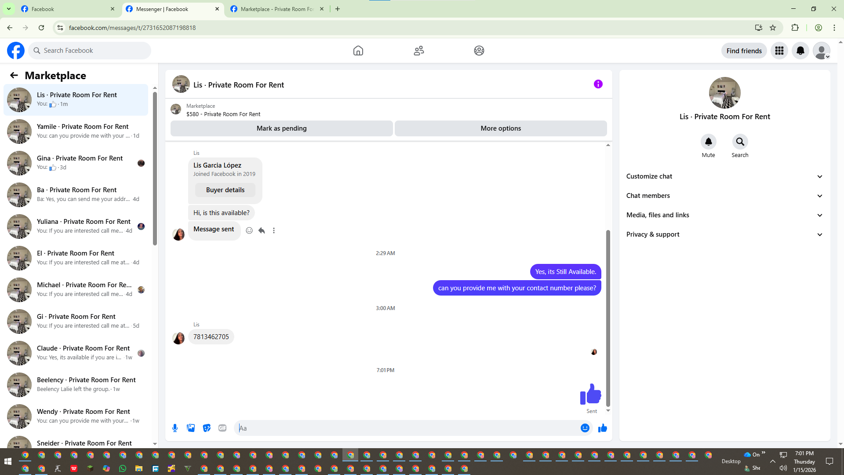Open the Facebook Menu grid
This screenshot has width=844, height=475.
(x=779, y=51)
